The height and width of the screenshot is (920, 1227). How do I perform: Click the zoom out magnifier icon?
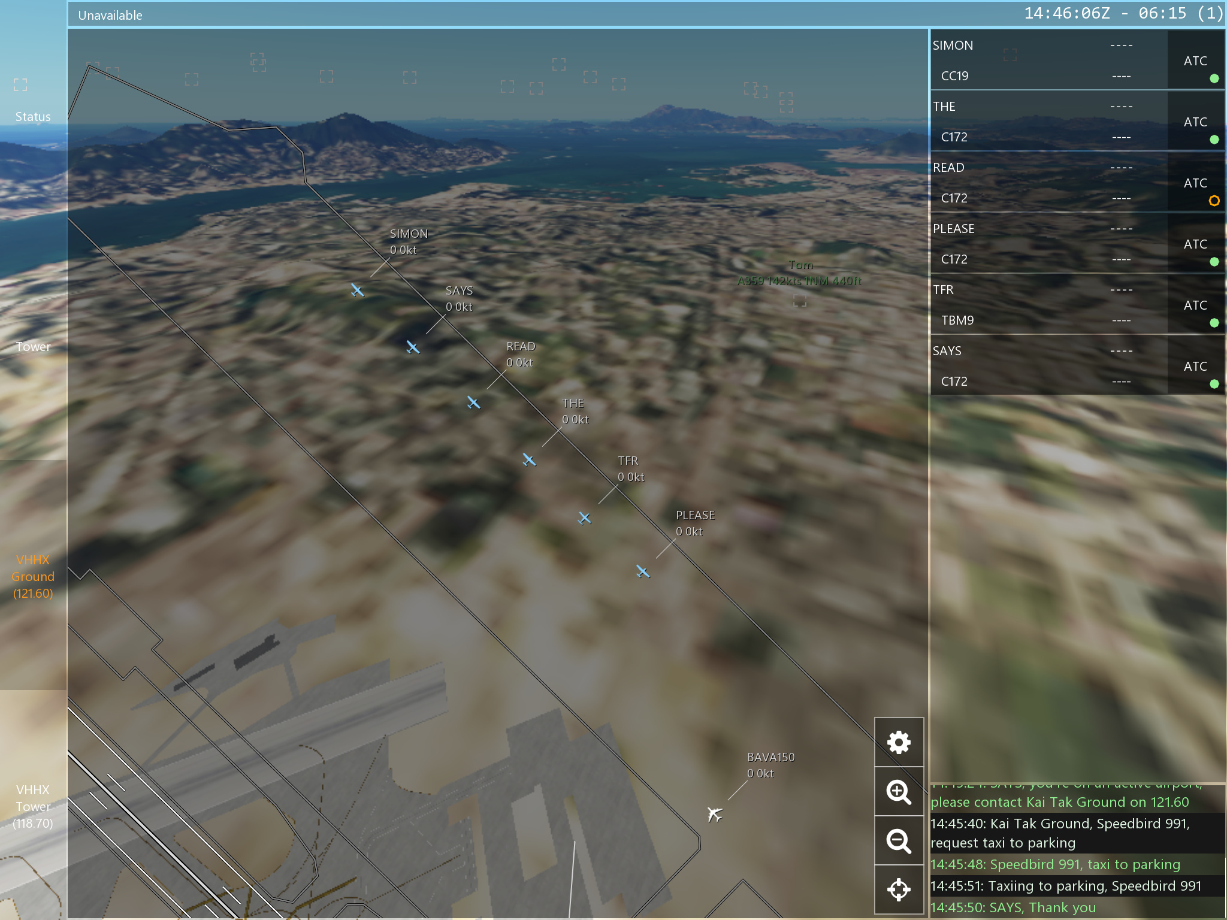(899, 841)
